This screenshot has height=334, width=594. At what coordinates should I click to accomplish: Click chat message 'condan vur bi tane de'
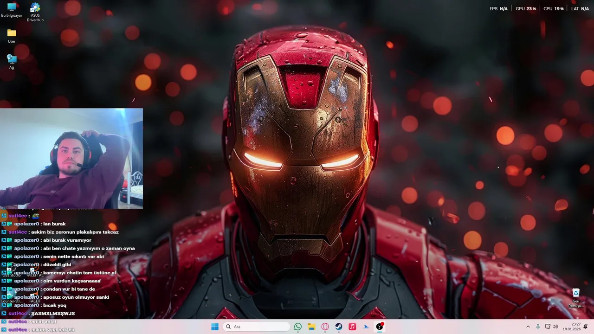[x=69, y=289]
